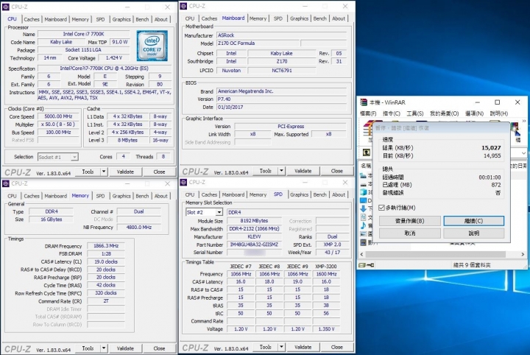Viewport: 530px width, 355px height.
Task: Click the Core Voltage 1.424 V value
Action: 113,57
